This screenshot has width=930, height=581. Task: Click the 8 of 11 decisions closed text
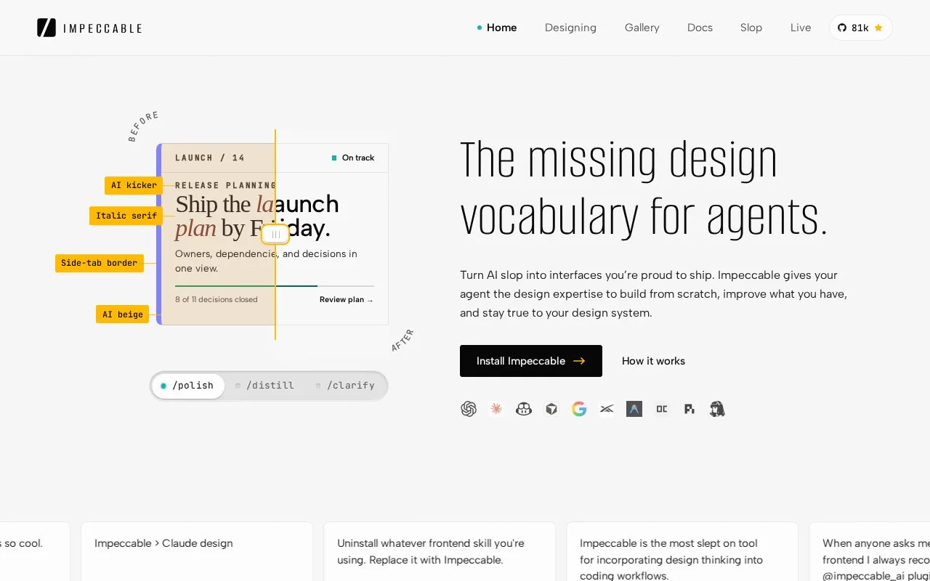pos(217,299)
